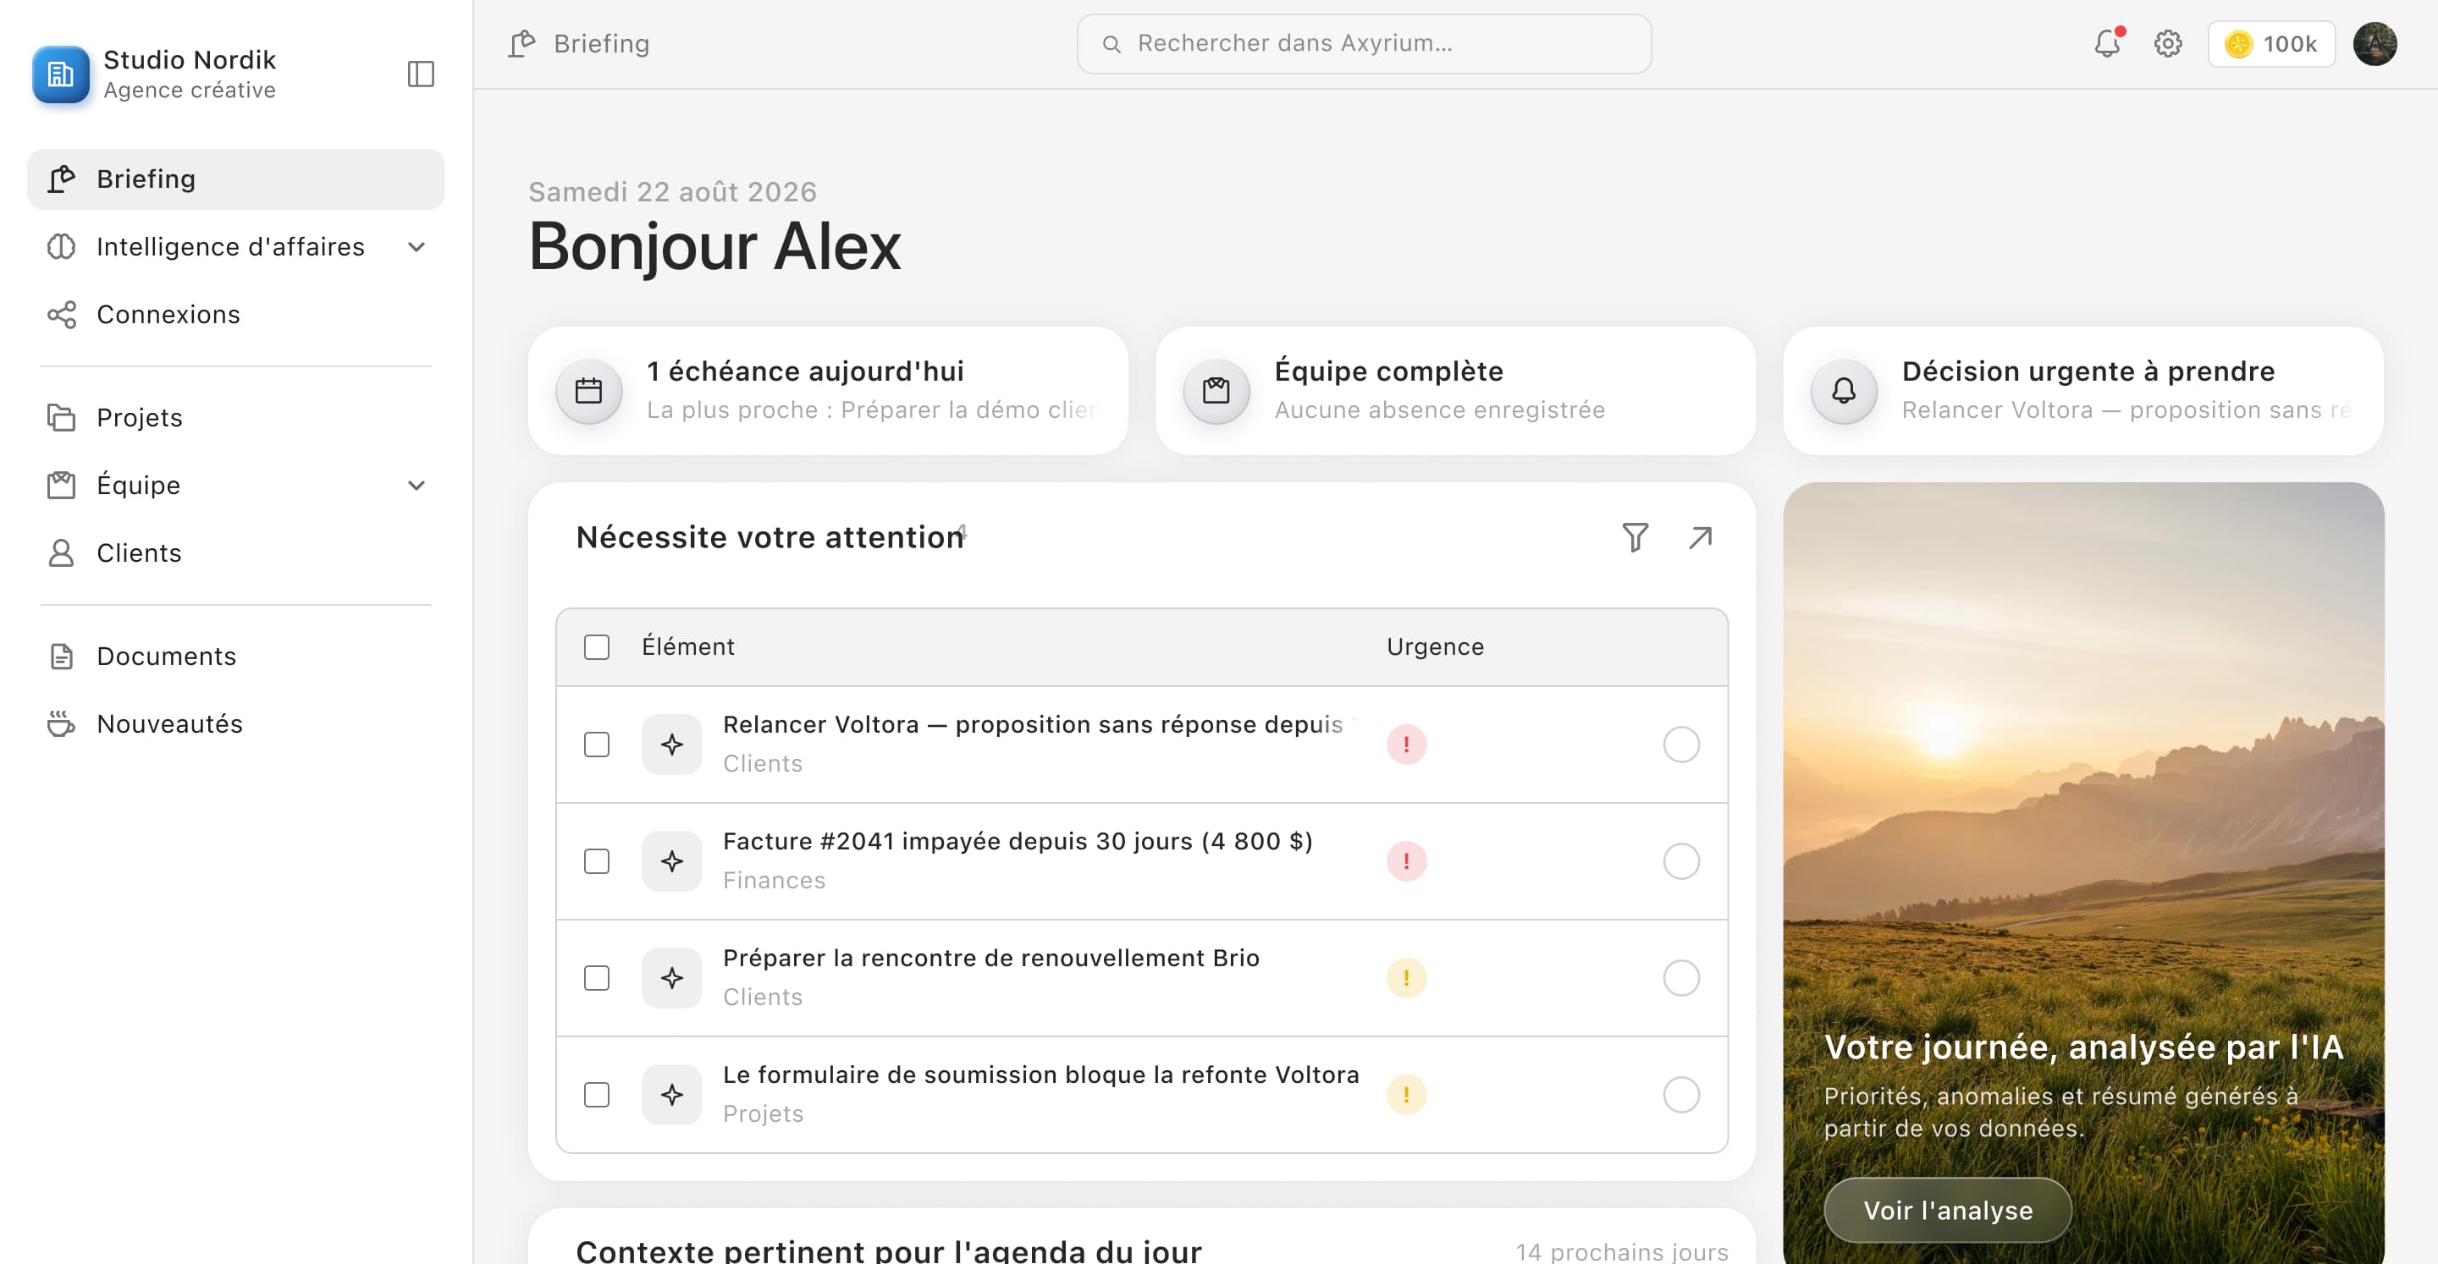Click bell icon on Décision urgente card
The width and height of the screenshot is (2438, 1264).
click(x=1844, y=391)
